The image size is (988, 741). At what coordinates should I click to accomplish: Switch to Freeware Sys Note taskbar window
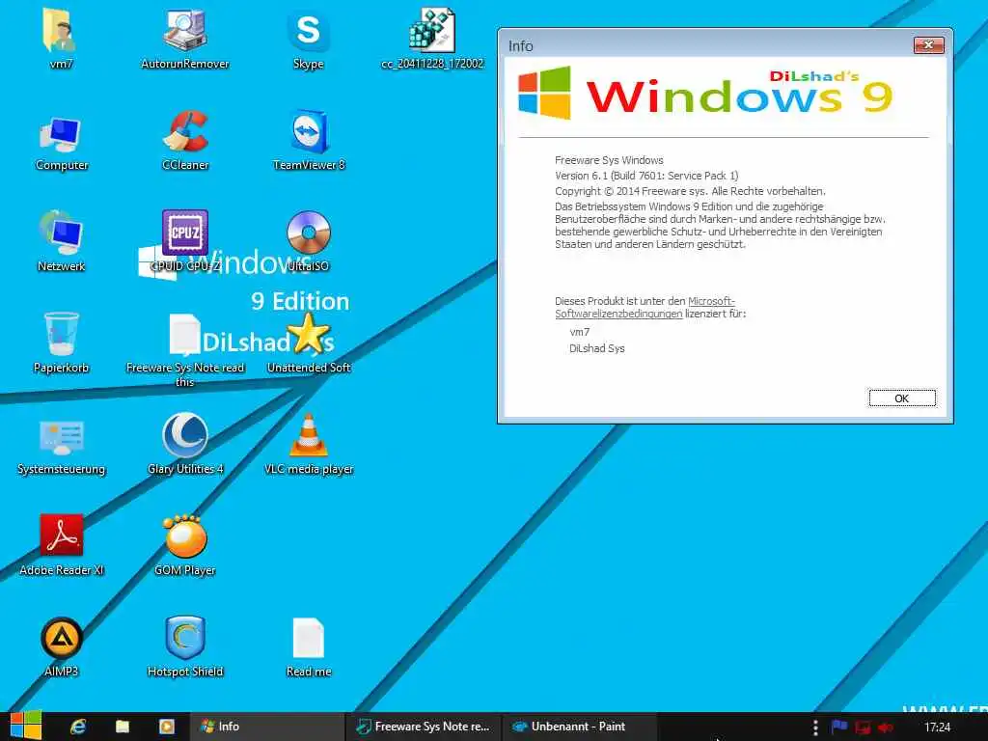(424, 727)
